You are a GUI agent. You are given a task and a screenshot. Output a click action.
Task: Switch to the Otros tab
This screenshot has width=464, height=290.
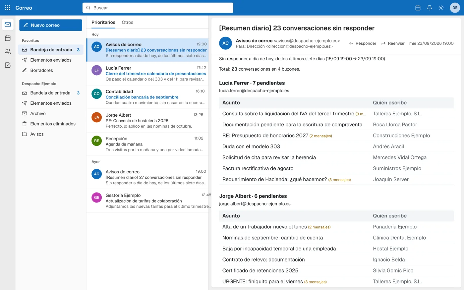tap(127, 22)
